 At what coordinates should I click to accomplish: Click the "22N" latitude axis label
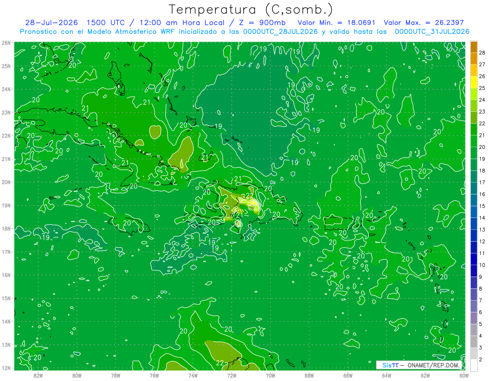click(x=6, y=136)
